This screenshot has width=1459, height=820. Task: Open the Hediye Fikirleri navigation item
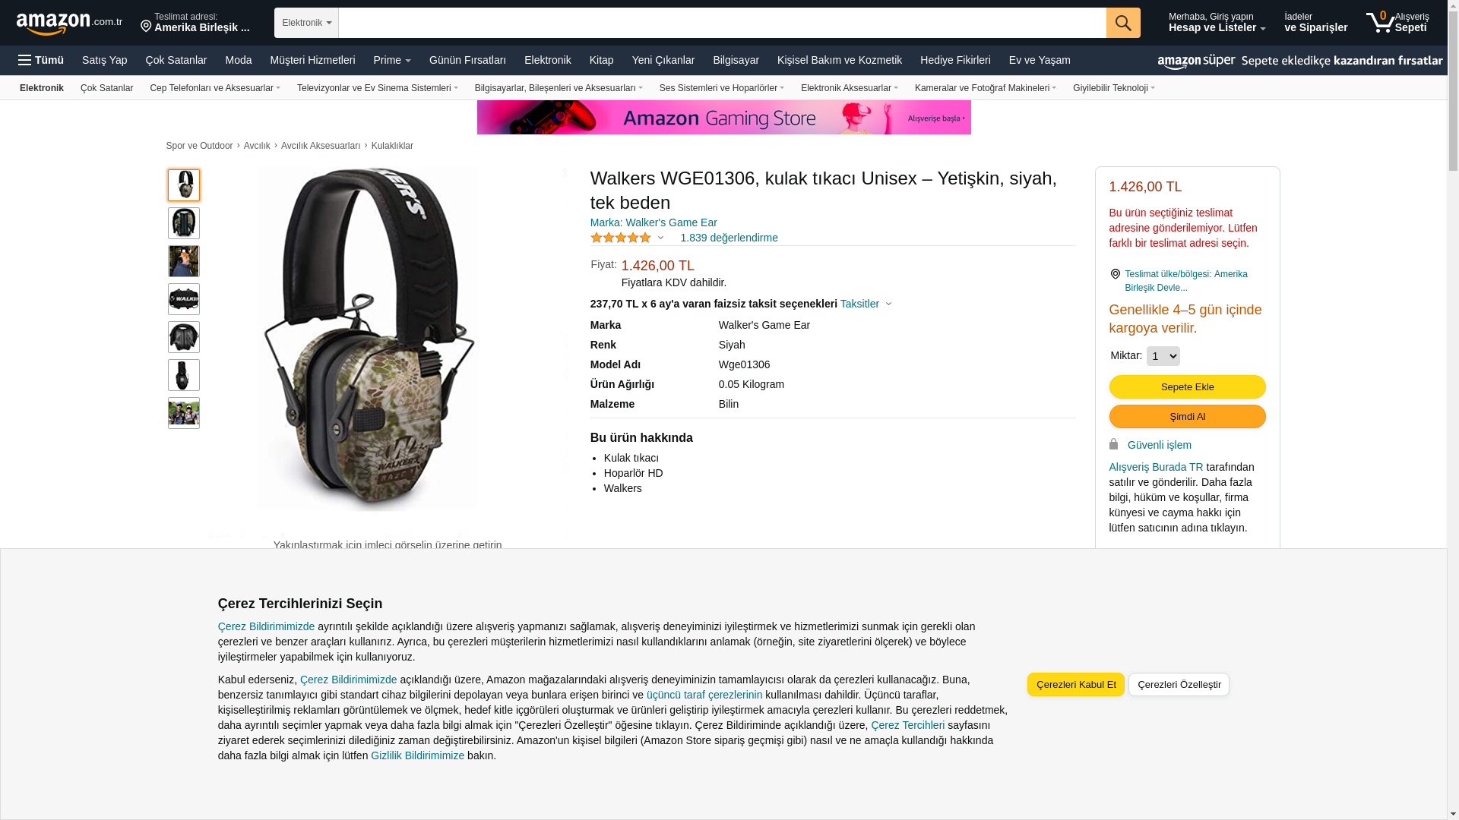[x=955, y=60]
